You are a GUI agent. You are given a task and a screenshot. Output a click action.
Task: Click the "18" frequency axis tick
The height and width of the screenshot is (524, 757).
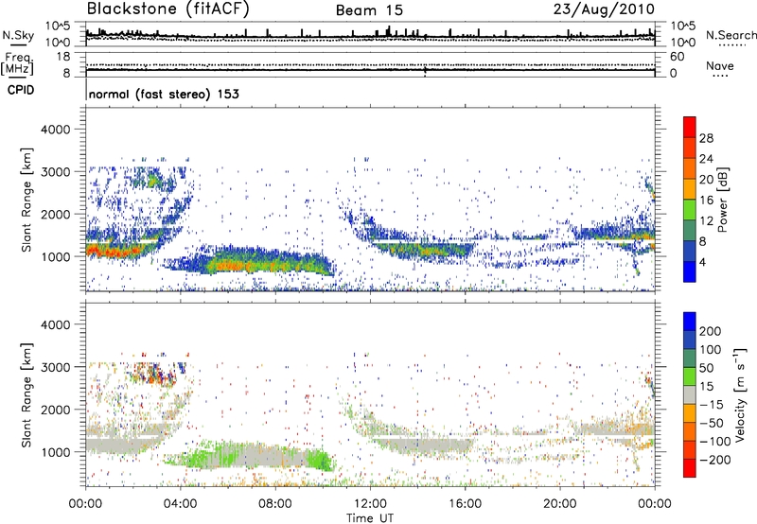coord(63,57)
